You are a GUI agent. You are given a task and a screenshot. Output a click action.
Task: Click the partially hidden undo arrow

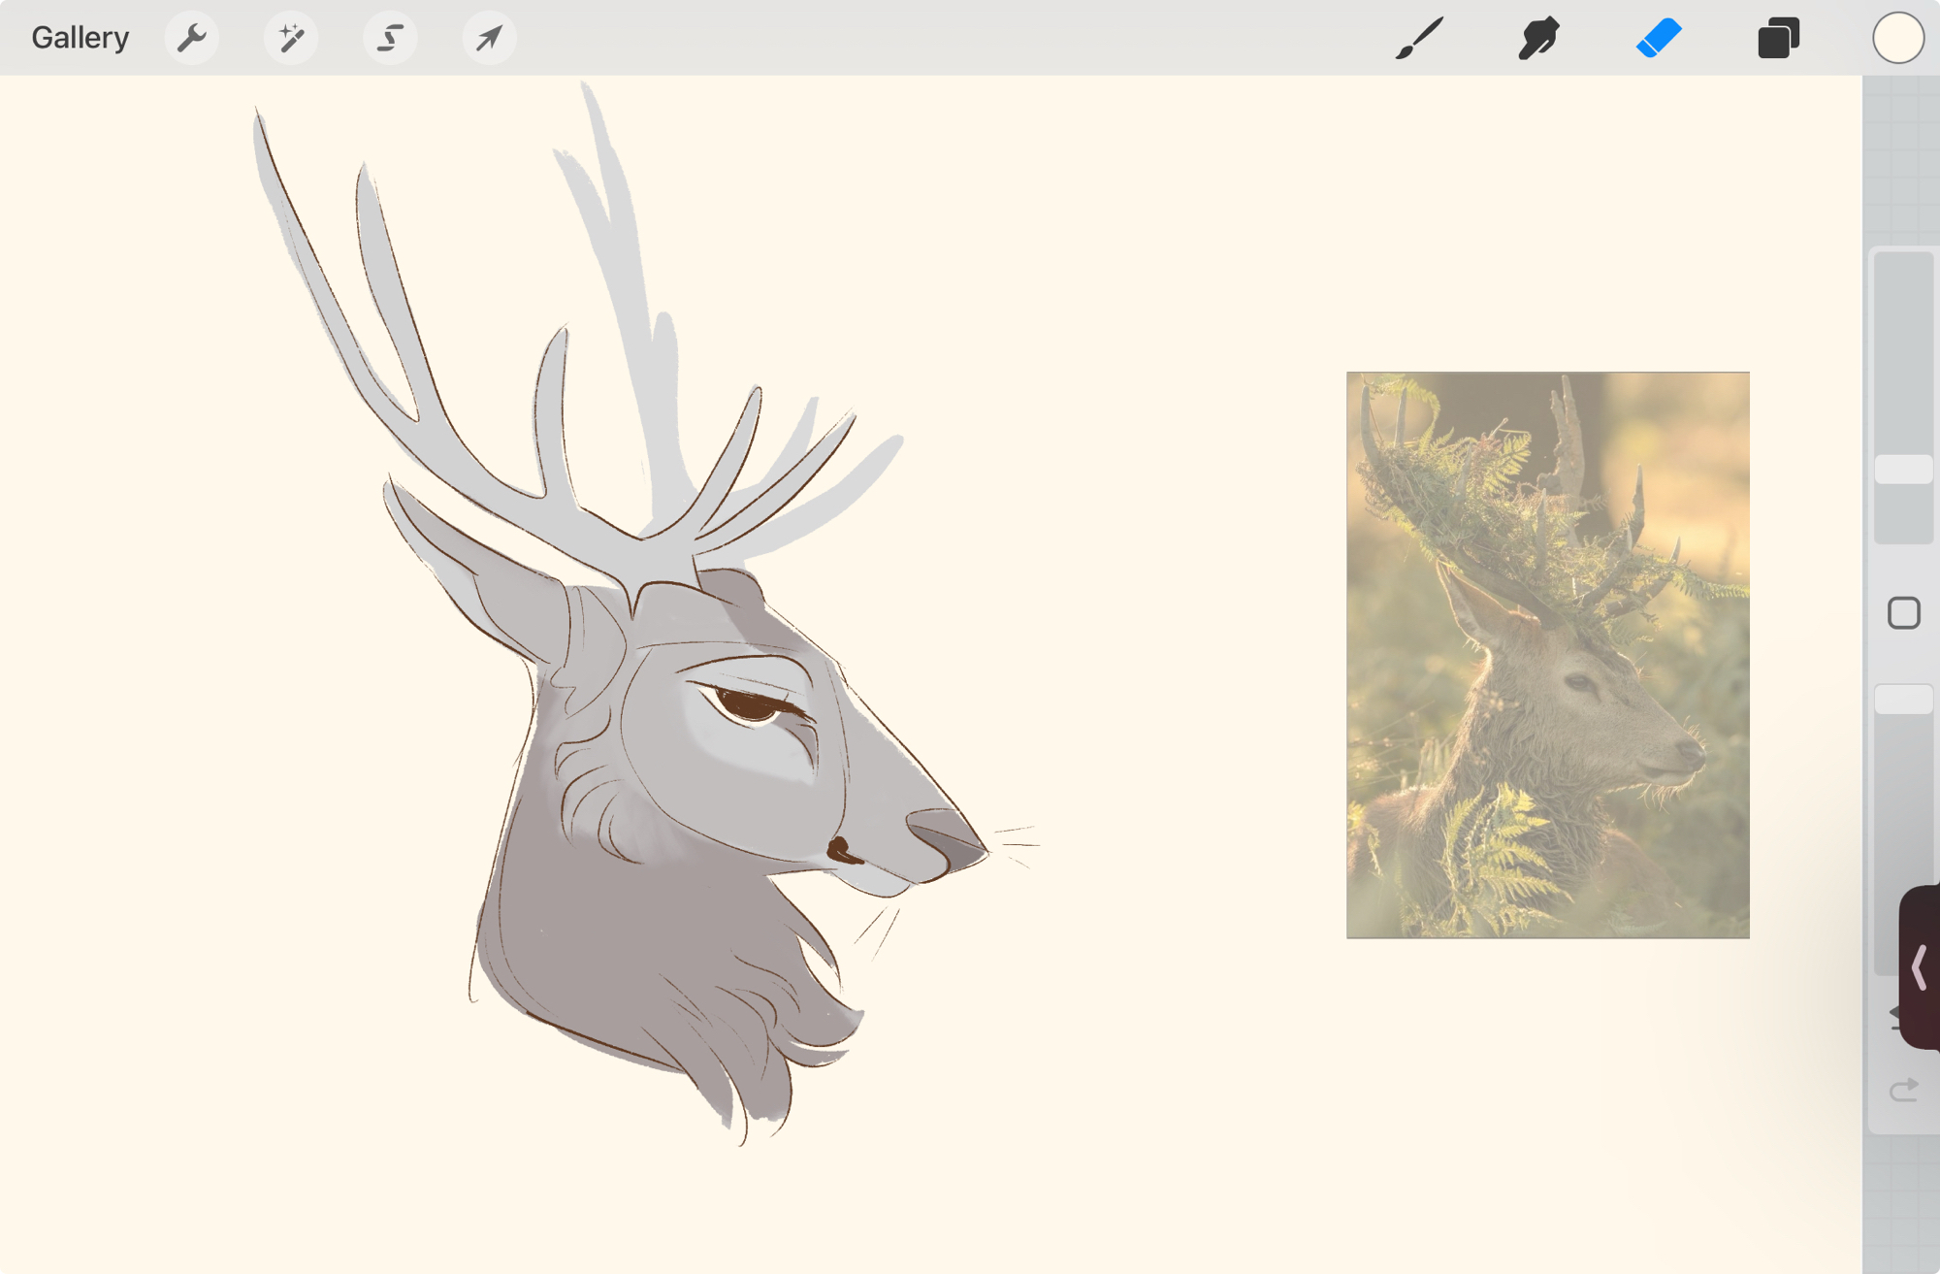tap(1893, 1015)
